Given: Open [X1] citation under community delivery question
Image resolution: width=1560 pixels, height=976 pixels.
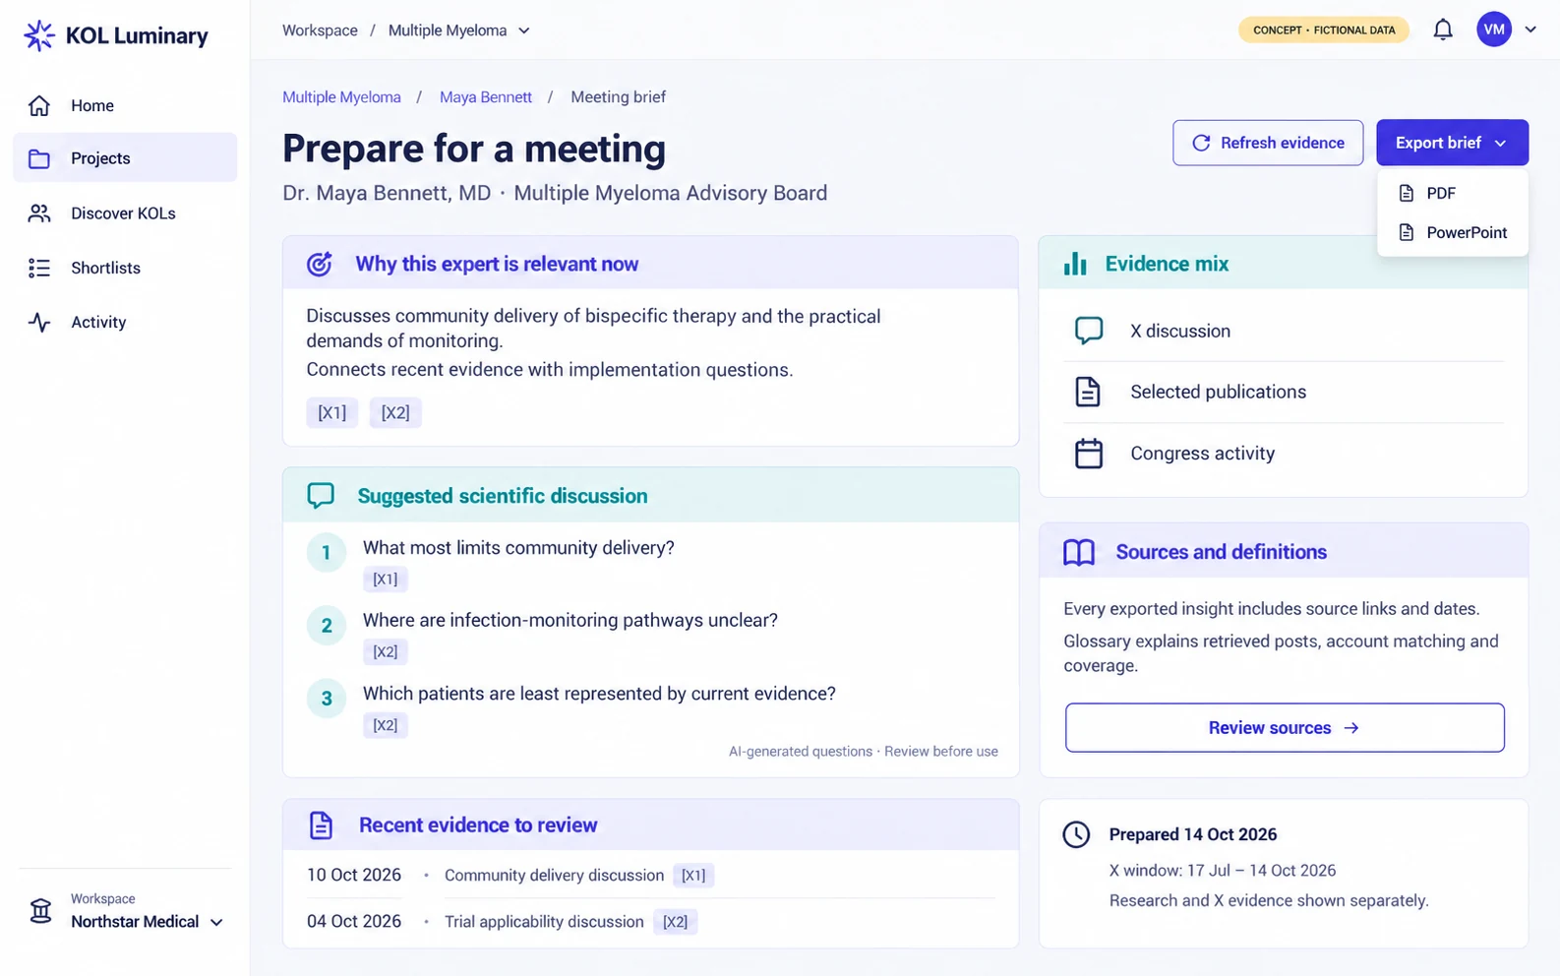Looking at the screenshot, I should (386, 579).
